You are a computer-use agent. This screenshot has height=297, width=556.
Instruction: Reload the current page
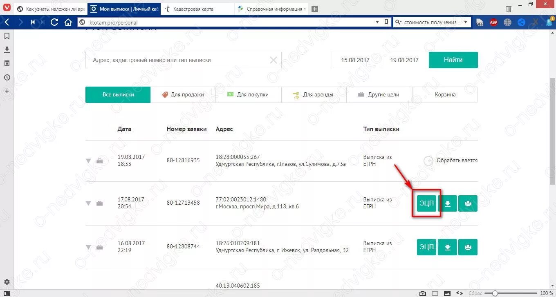point(54,22)
